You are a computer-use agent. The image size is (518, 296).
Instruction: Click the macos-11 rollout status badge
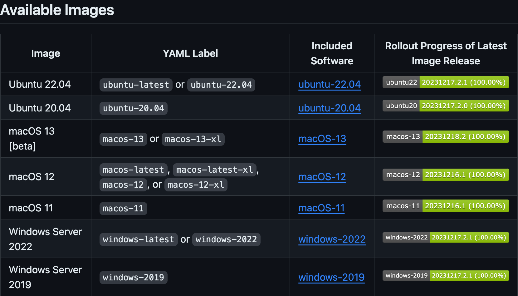click(x=446, y=206)
